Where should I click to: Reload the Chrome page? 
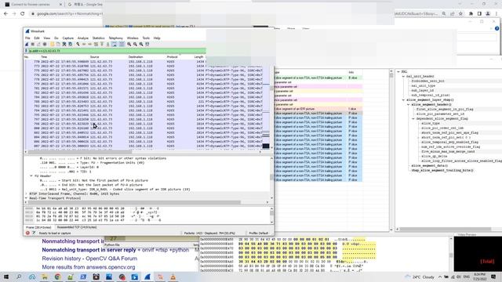coord(23,14)
